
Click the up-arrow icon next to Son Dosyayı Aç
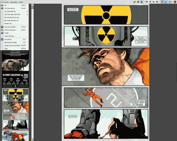(2, 8)
